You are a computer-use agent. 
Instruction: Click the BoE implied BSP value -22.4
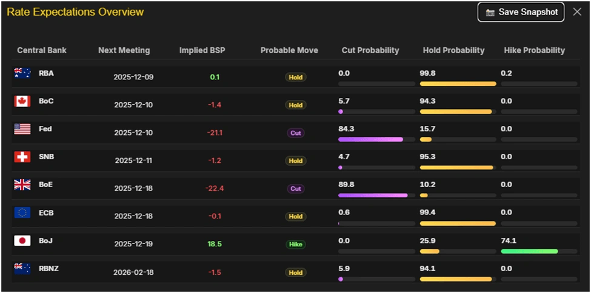coord(215,188)
